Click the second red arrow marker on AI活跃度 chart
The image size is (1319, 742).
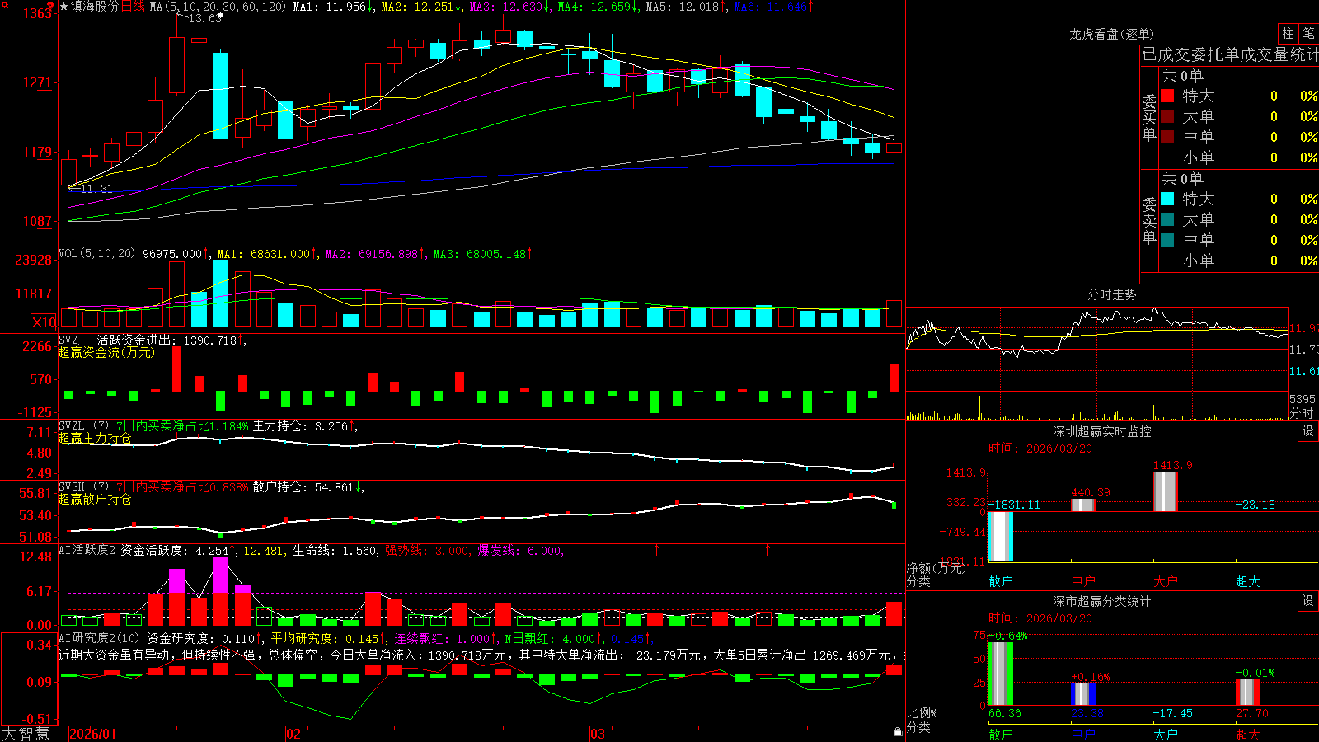(767, 549)
